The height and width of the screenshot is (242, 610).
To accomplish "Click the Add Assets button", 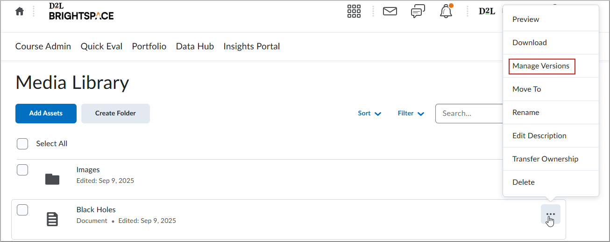I will click(x=46, y=114).
